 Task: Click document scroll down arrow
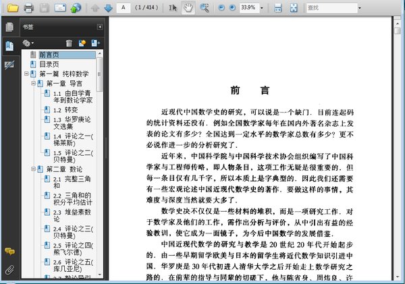[x=398, y=277]
